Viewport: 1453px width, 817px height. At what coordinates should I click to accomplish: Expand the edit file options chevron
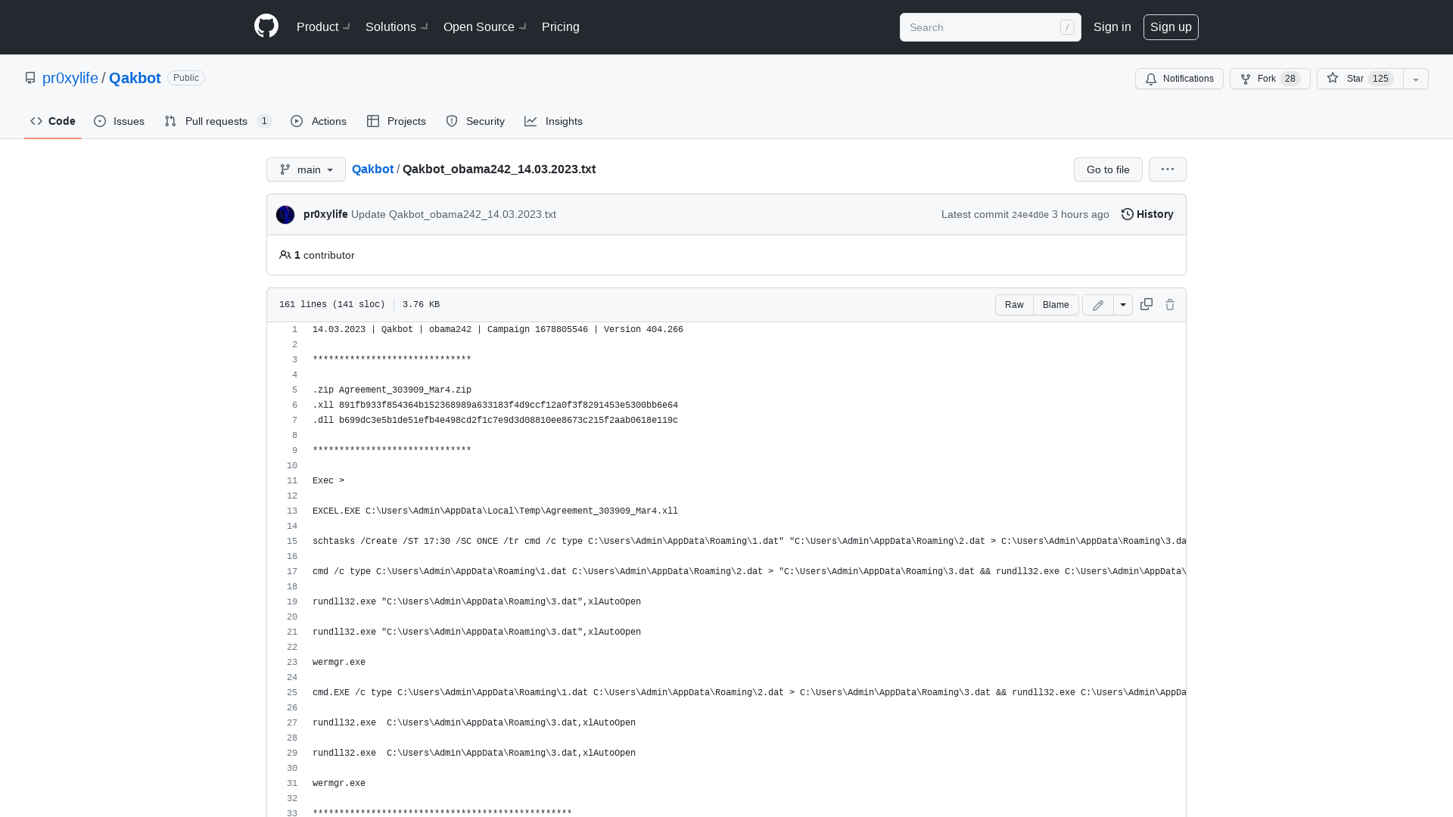pyautogui.click(x=1123, y=304)
